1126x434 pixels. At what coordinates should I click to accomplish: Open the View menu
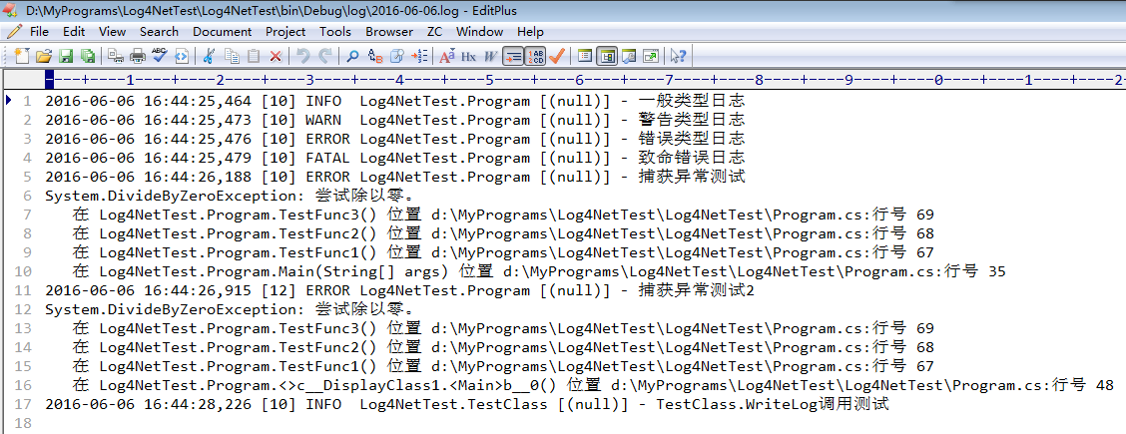pyautogui.click(x=112, y=32)
